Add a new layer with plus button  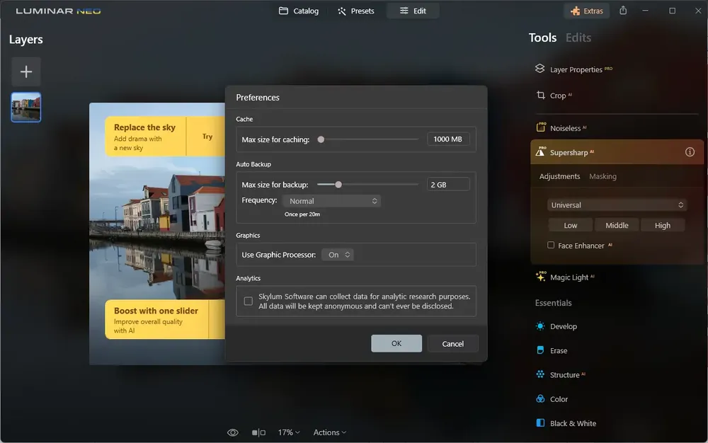pos(26,71)
